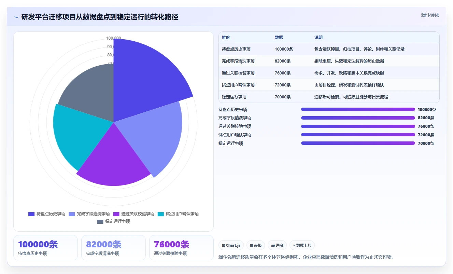Toggle 稳定运行事项 legend swatch
This screenshot has width=453, height=274.
(x=100, y=221)
